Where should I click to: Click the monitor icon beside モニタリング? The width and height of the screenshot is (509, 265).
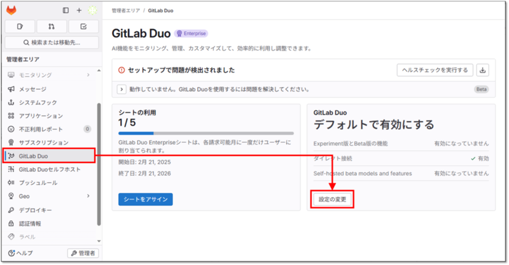(x=11, y=75)
